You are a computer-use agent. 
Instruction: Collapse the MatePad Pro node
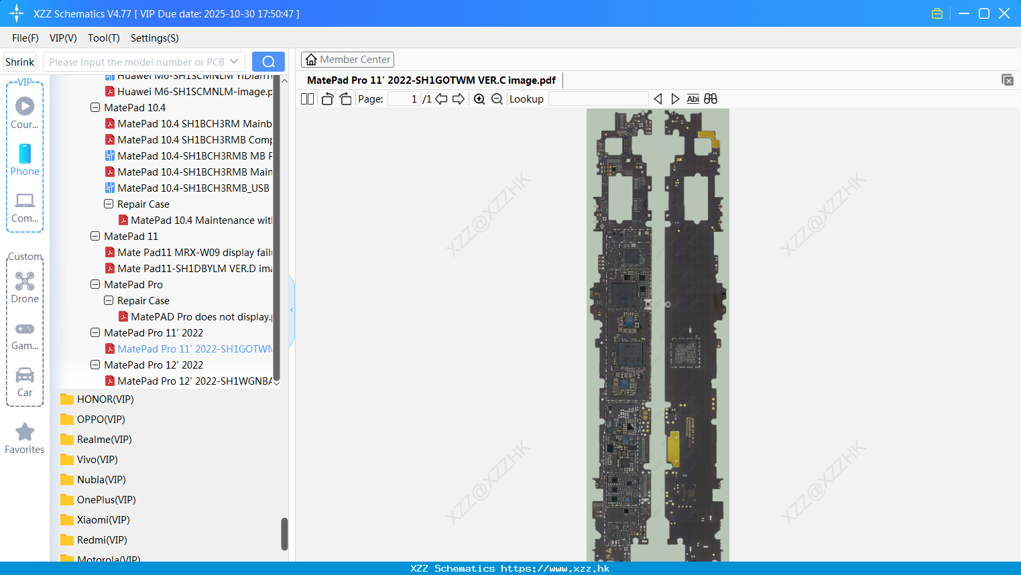tap(95, 284)
